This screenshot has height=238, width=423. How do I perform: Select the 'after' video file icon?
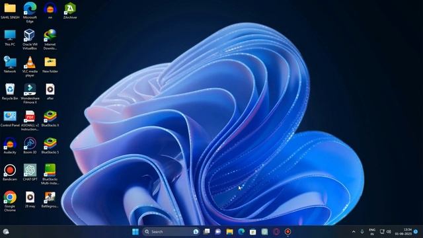50,92
